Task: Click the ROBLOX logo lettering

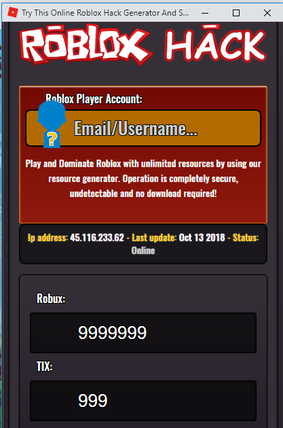Action: pyautogui.click(x=86, y=44)
